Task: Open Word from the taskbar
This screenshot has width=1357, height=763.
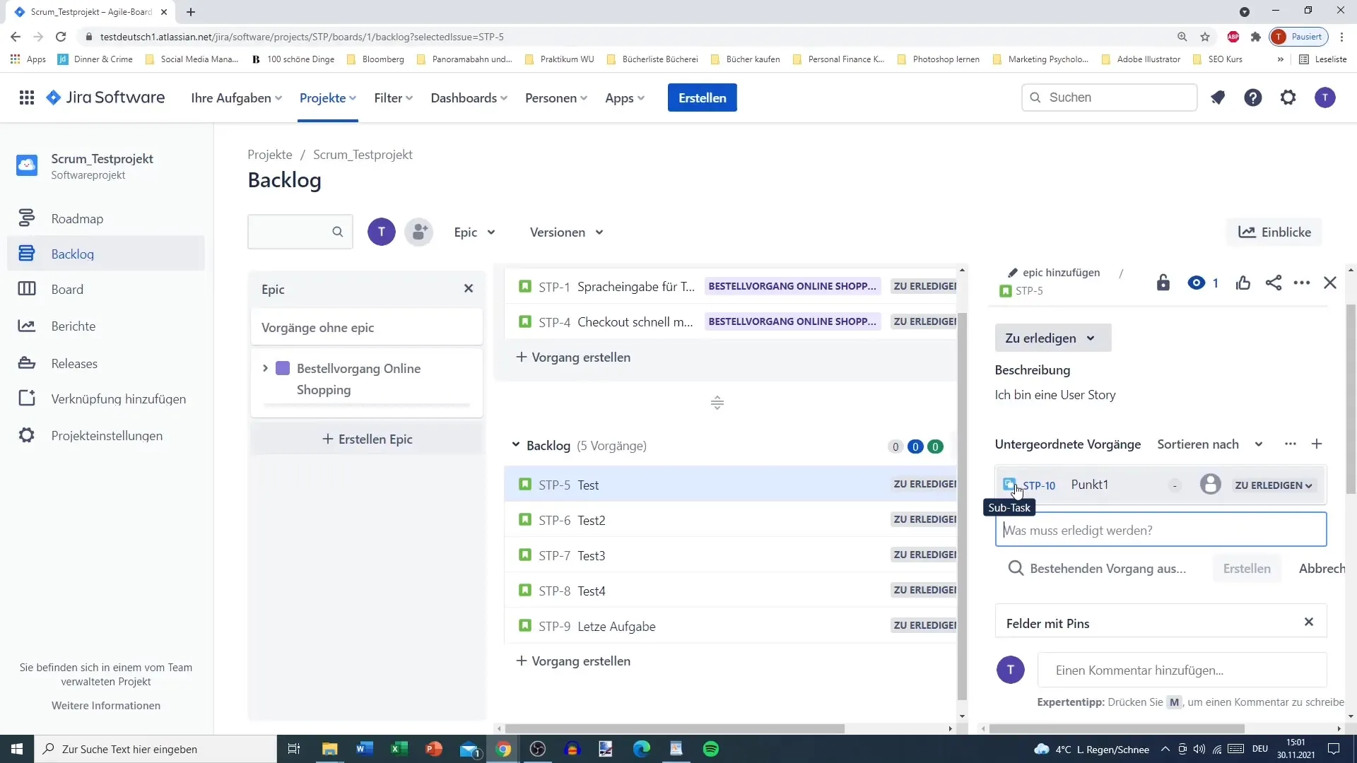Action: pos(365,749)
